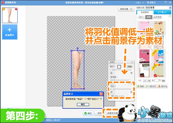Open 素材包 material pack button
The width and height of the screenshot is (173, 123).
coord(163,86)
